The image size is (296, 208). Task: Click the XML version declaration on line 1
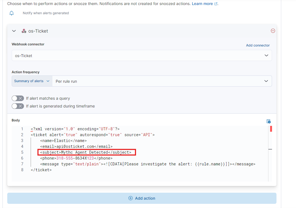[75, 129]
